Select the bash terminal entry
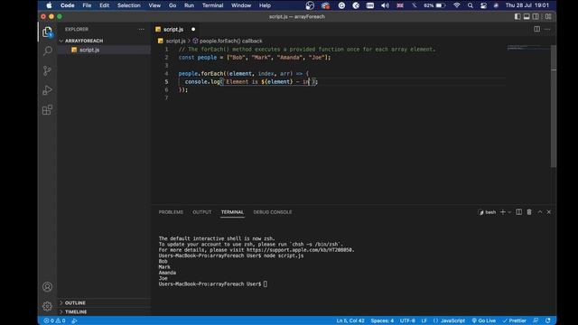The height and width of the screenshot is (325, 578). [x=487, y=212]
